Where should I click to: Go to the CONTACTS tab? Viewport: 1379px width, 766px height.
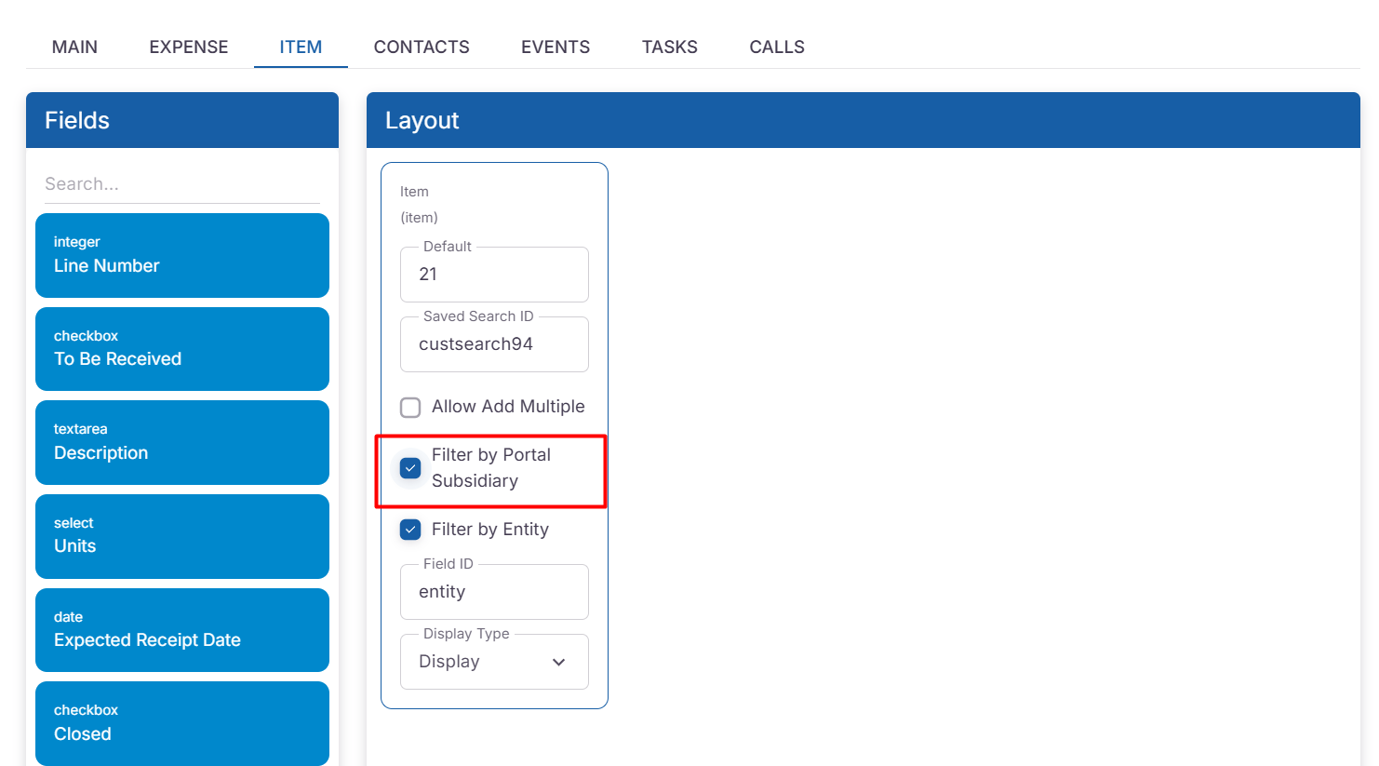(x=422, y=47)
